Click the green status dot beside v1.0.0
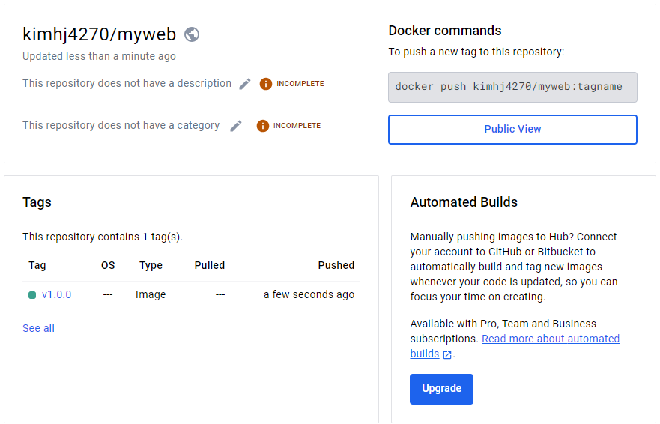This screenshot has height=424, width=660. [32, 295]
